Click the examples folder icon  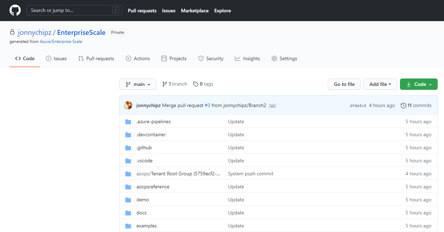(128, 226)
